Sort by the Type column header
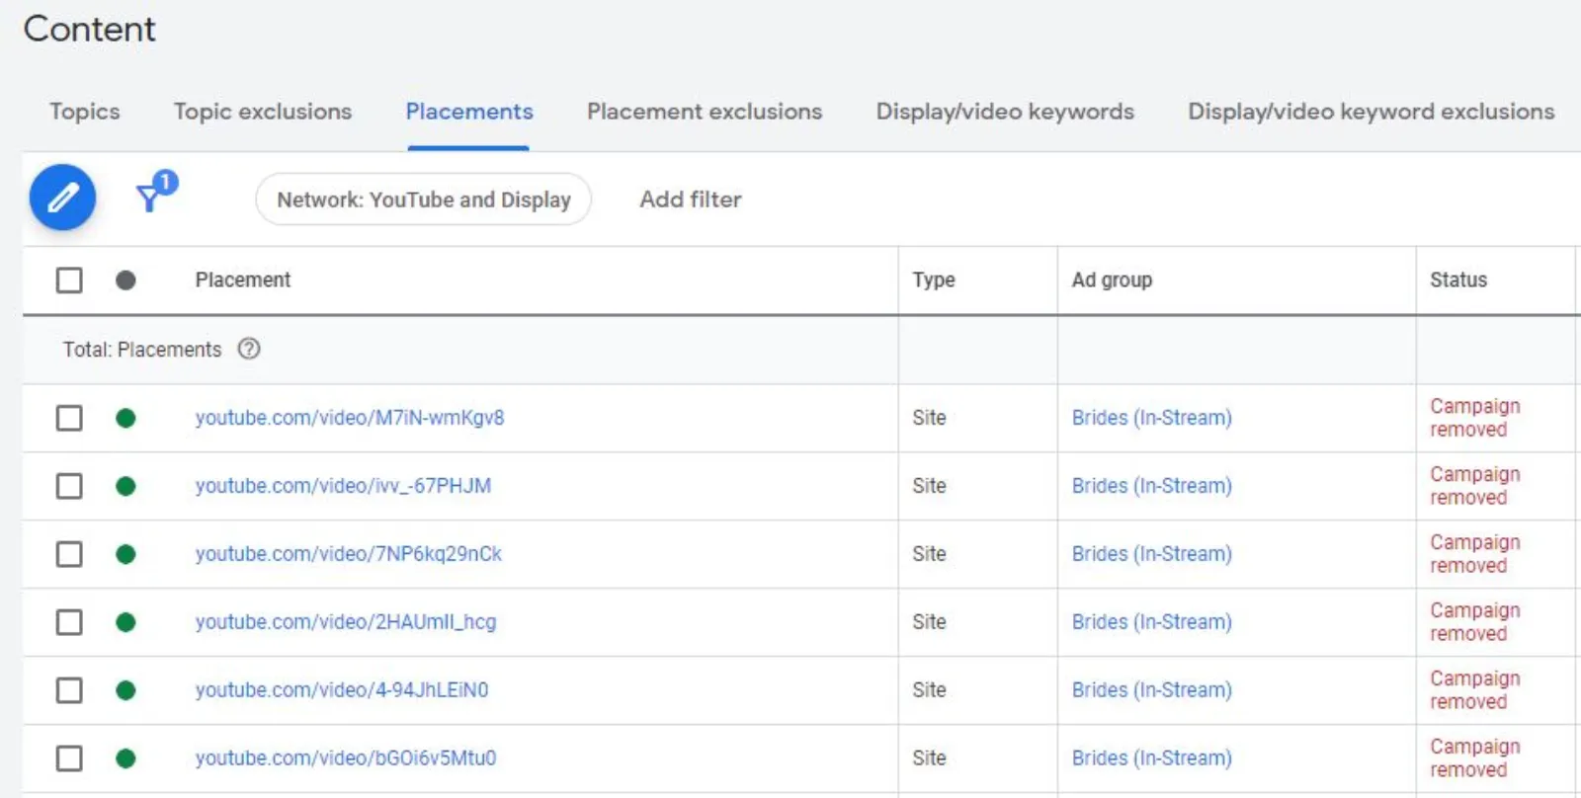 coord(934,280)
